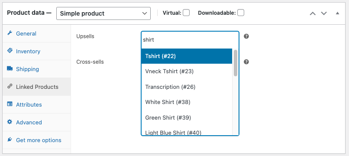Screen dimensions: 349x156
Task: Click the Attributes list icon
Action: (x=10, y=104)
